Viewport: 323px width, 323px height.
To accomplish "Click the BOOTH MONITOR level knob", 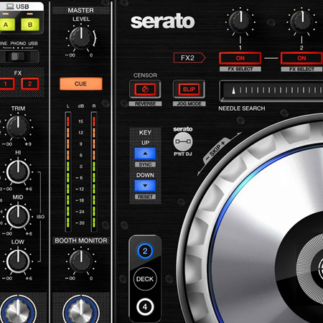I will [x=81, y=261].
